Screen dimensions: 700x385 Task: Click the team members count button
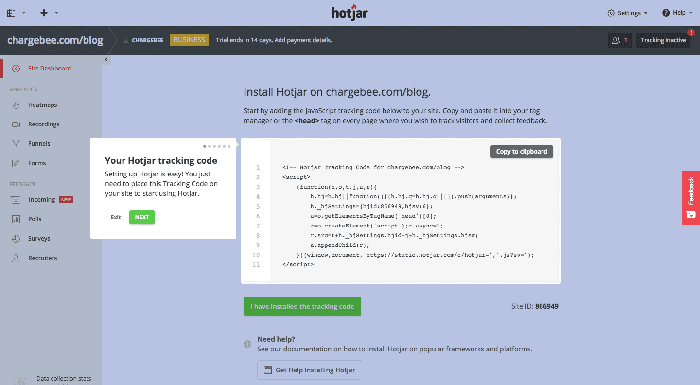[620, 40]
